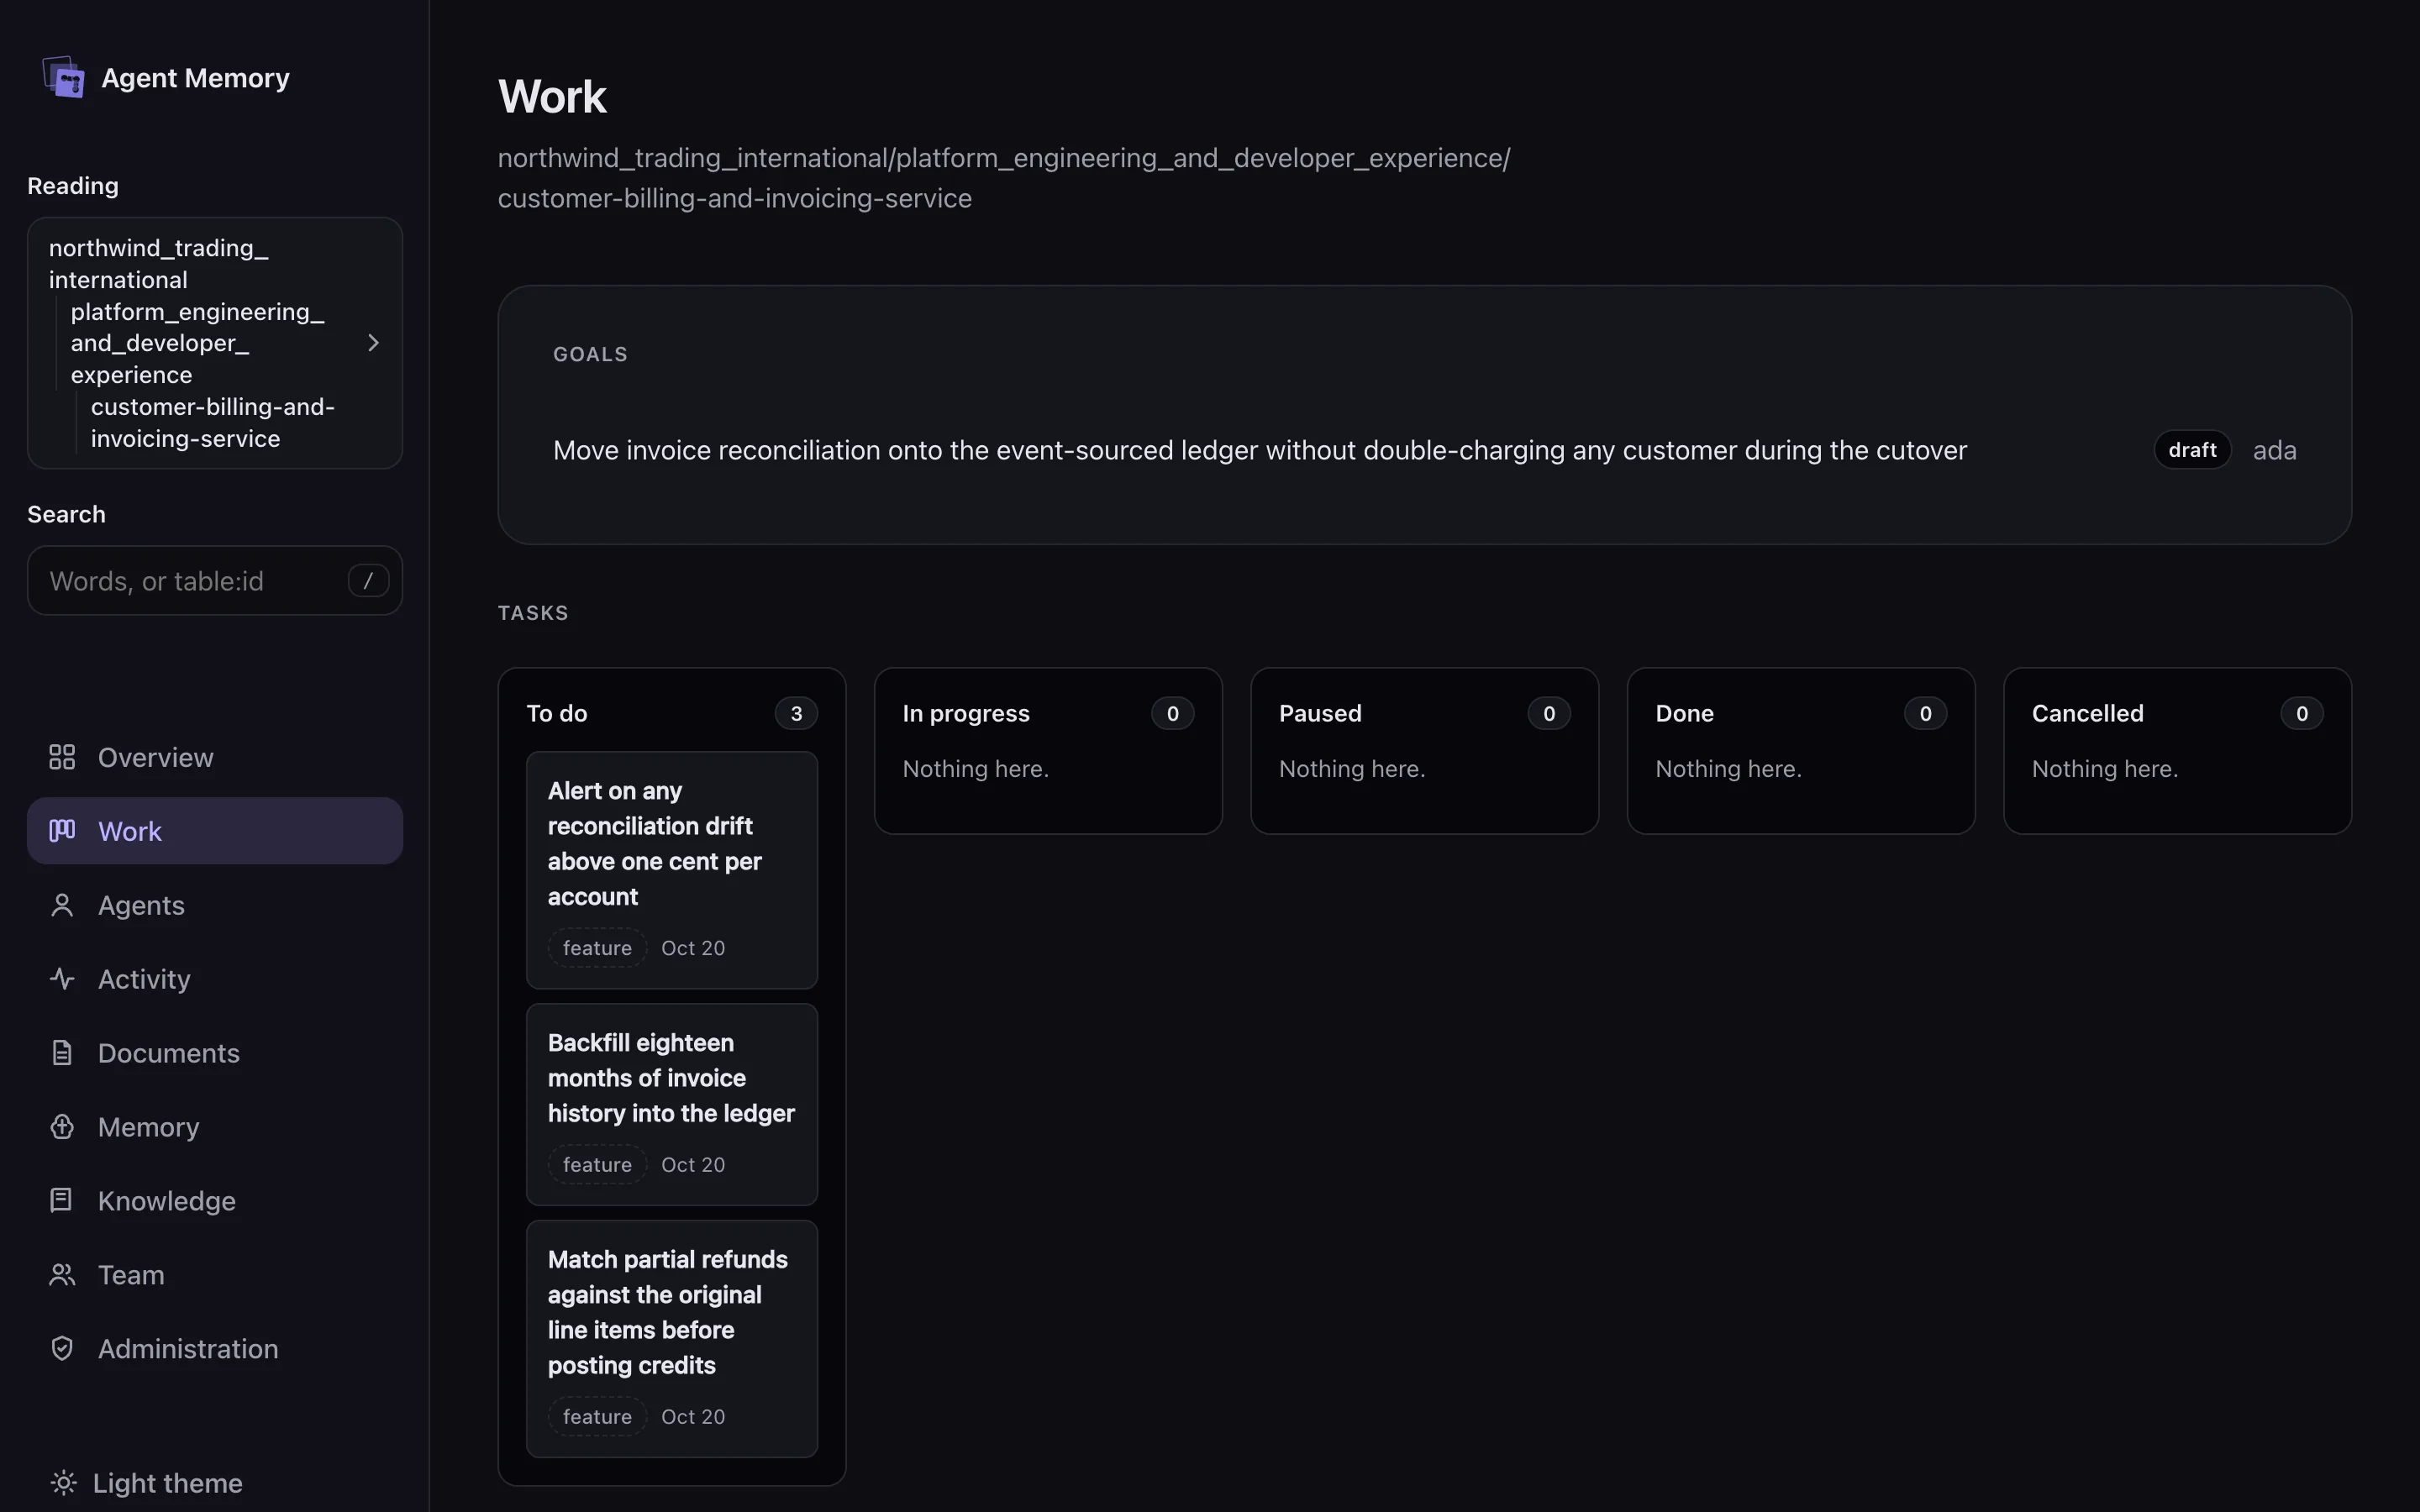Open the Documents section
2420x1512 pixels.
[215, 1053]
